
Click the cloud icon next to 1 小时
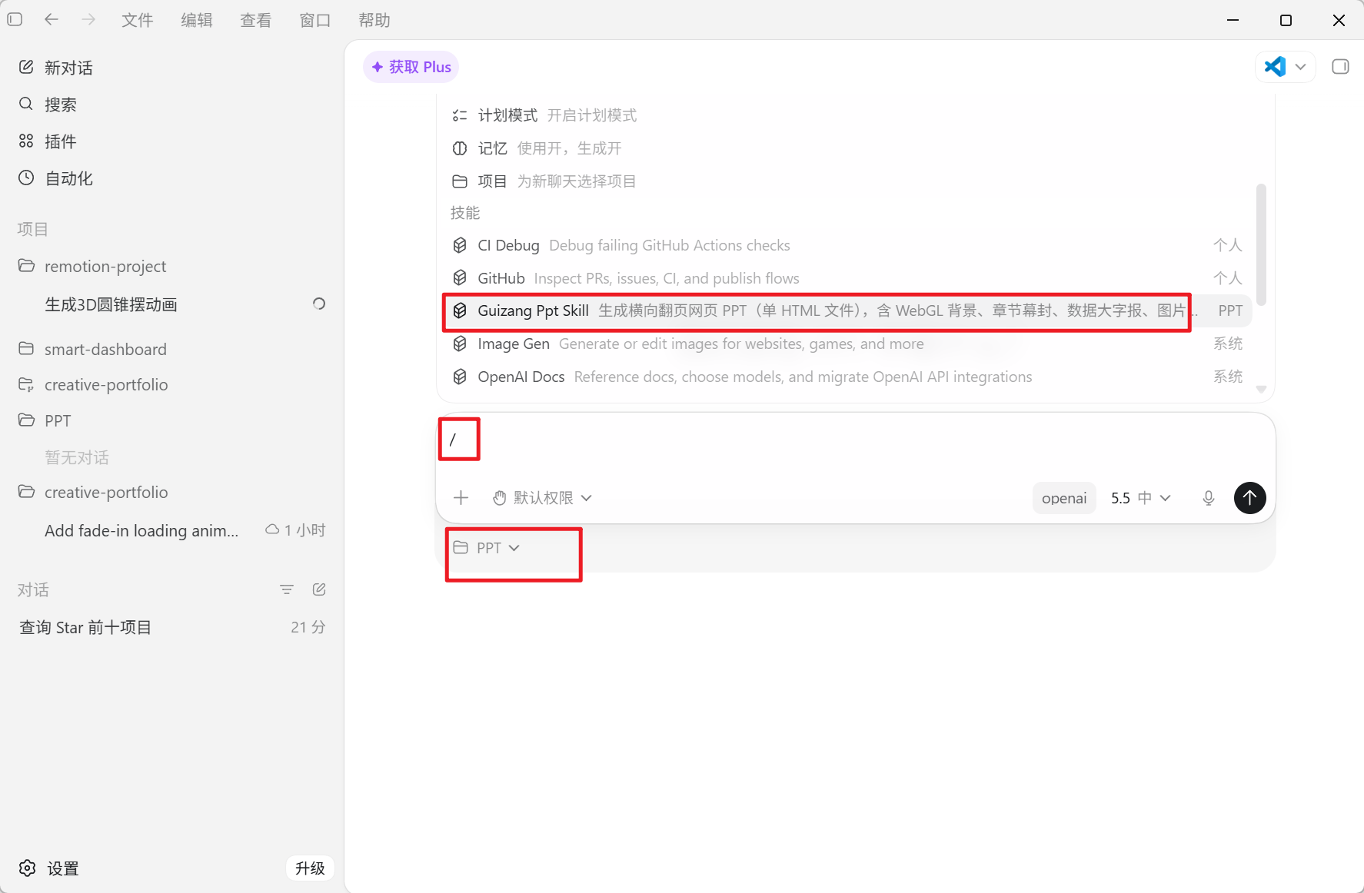[272, 529]
